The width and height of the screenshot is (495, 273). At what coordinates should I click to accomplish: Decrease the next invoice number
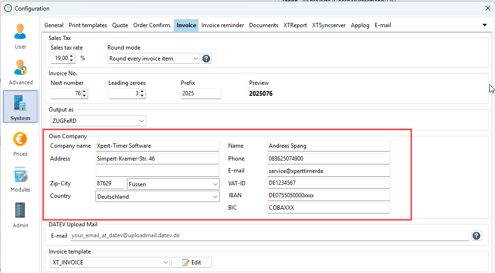(x=84, y=96)
